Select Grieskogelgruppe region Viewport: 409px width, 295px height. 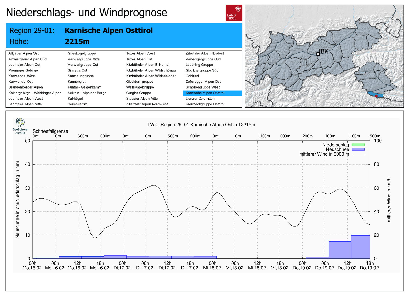(82, 53)
